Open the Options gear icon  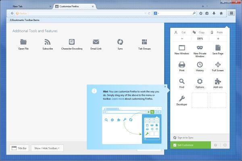click(200, 81)
